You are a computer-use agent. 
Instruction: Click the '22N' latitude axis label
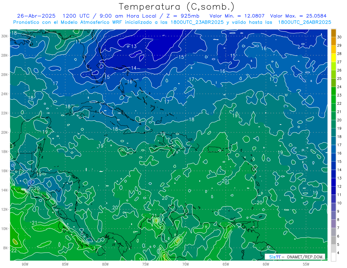[x=4, y=113]
